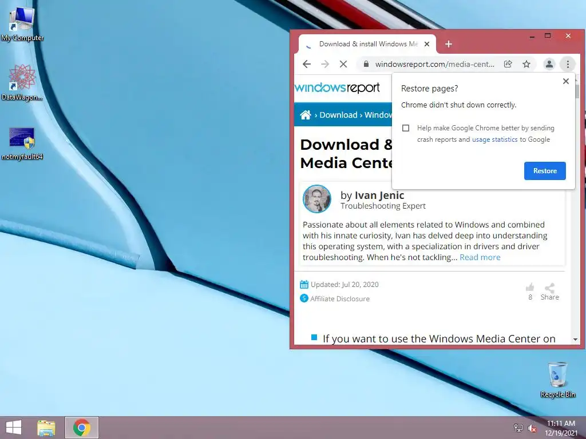The image size is (586, 439).
Task: Bookmark this tab with the star
Action: pyautogui.click(x=526, y=64)
